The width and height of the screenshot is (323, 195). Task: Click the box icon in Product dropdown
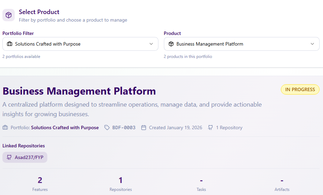coord(171,44)
